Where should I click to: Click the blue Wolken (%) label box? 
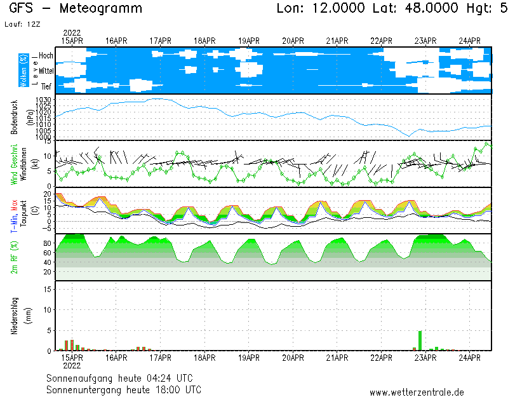(23, 70)
